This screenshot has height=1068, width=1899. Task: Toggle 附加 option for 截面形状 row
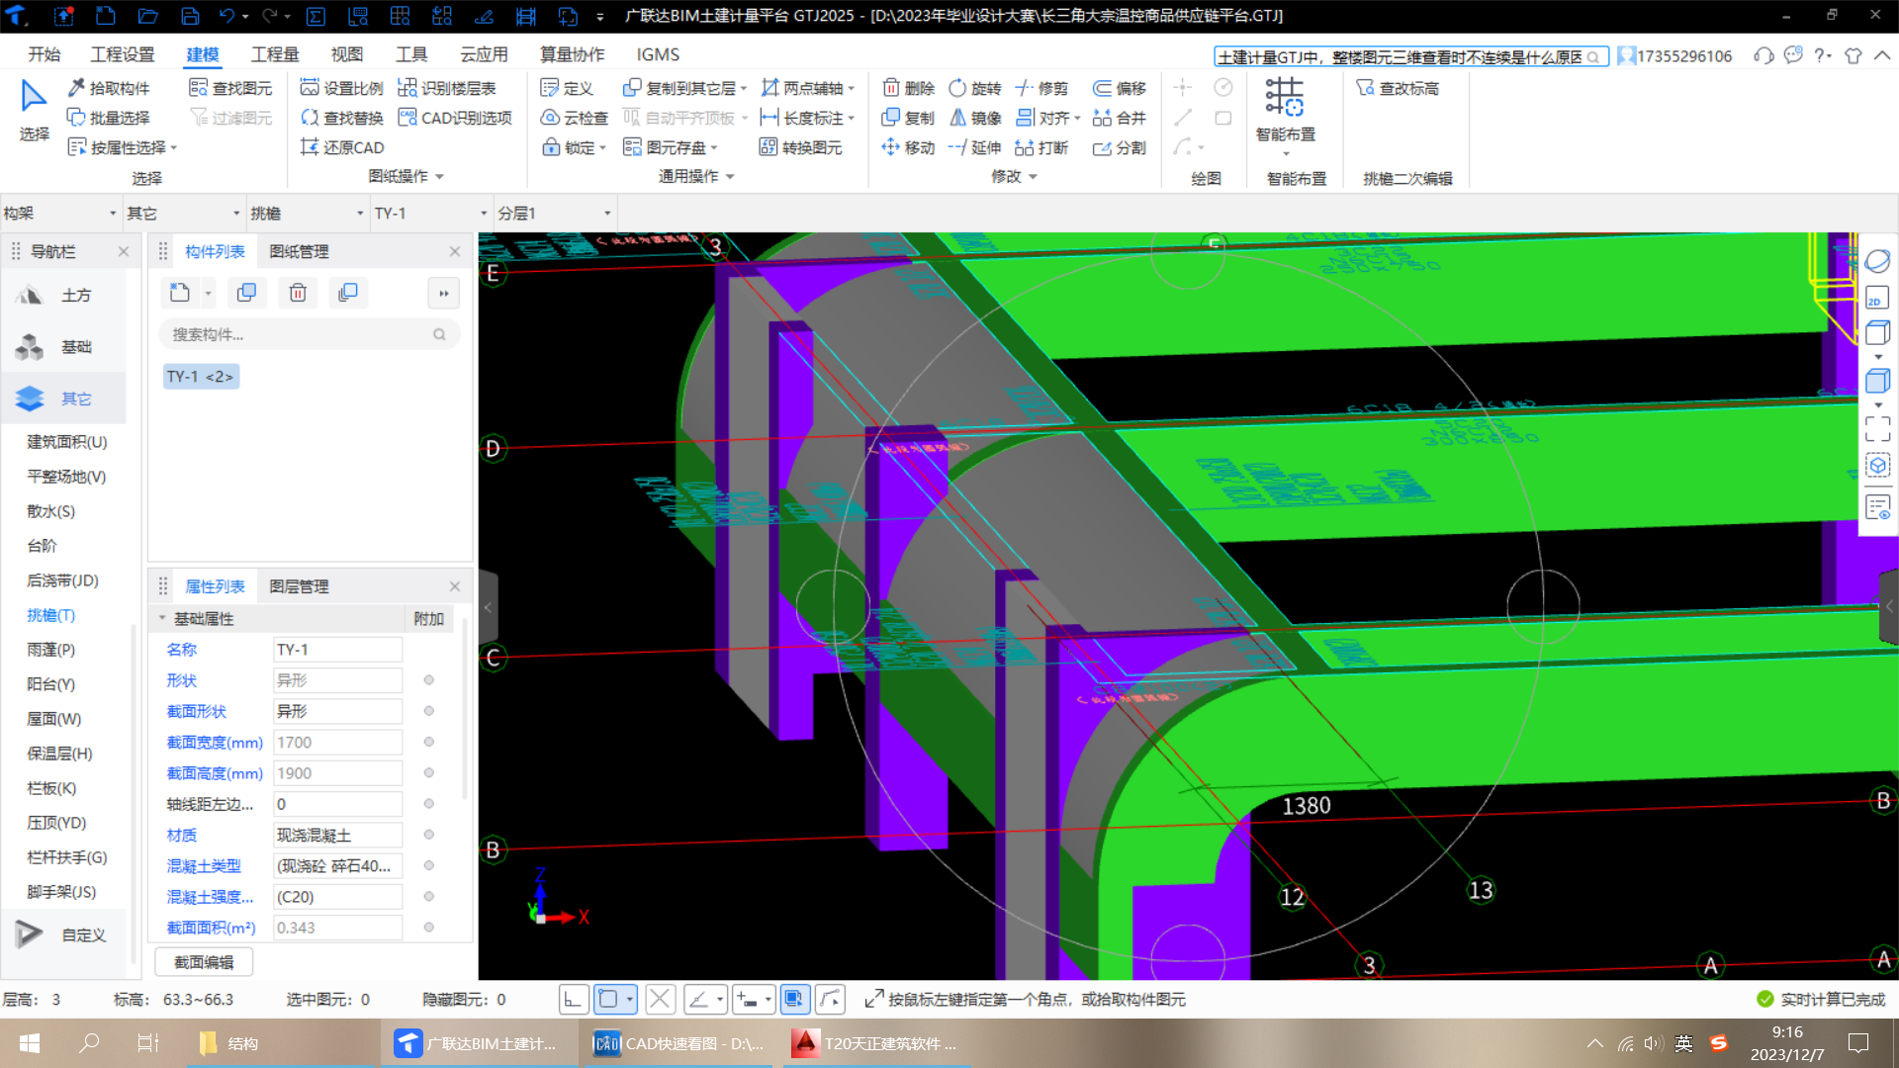click(x=429, y=711)
